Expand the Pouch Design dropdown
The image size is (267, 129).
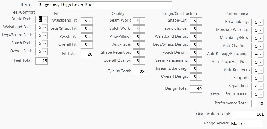click(199, 53)
